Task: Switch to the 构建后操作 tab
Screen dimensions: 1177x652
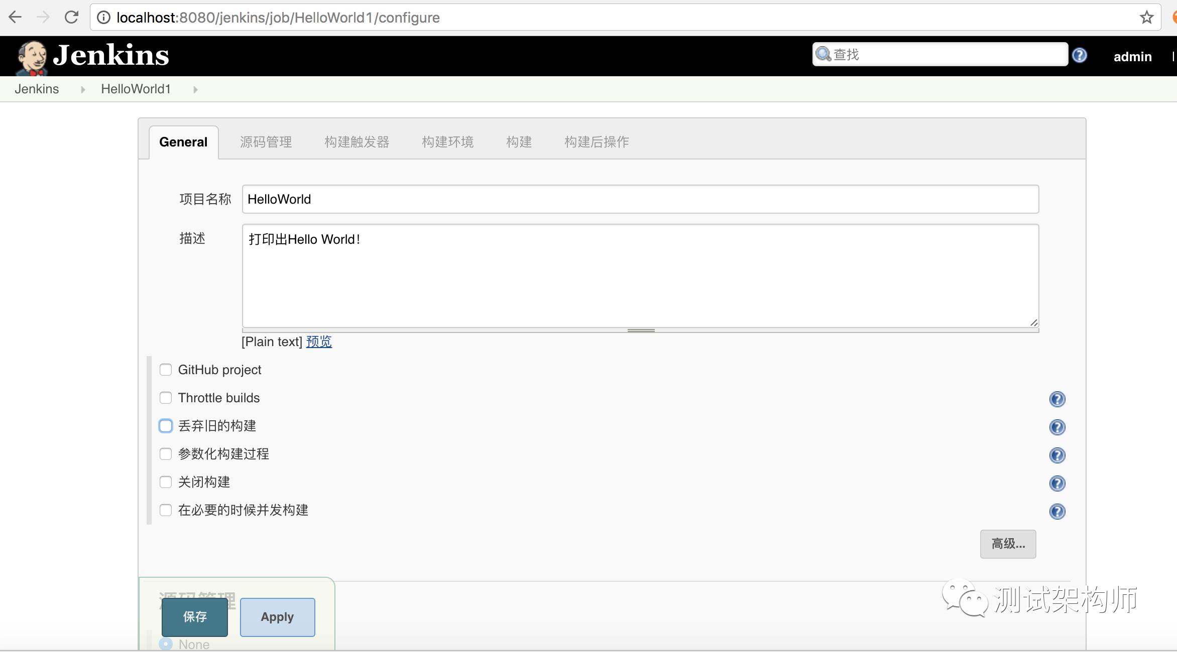Action: (x=597, y=142)
